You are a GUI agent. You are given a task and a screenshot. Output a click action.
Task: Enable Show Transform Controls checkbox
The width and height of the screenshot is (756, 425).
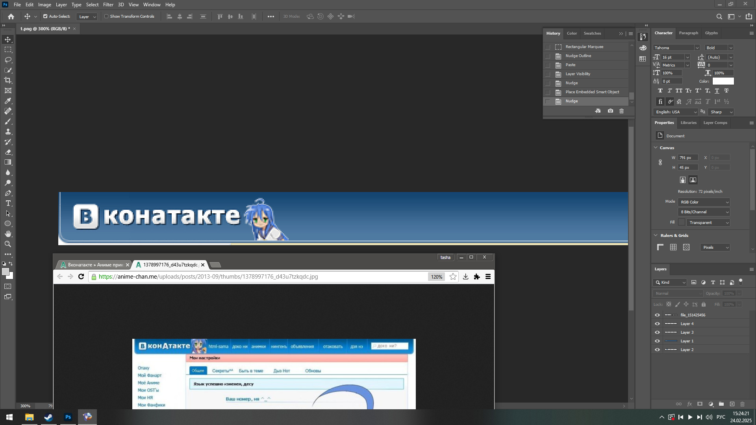tap(106, 17)
